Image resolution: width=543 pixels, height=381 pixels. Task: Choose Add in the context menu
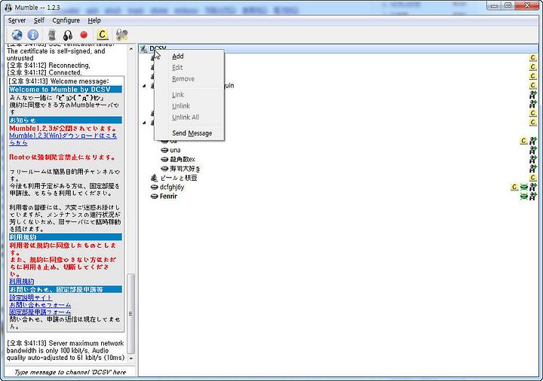189,56
